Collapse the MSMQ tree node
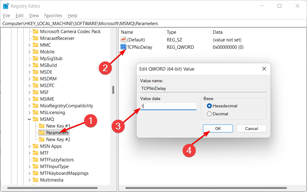 [x=29, y=119]
